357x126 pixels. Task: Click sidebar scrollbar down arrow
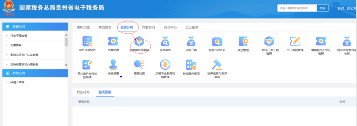[x=66, y=65]
